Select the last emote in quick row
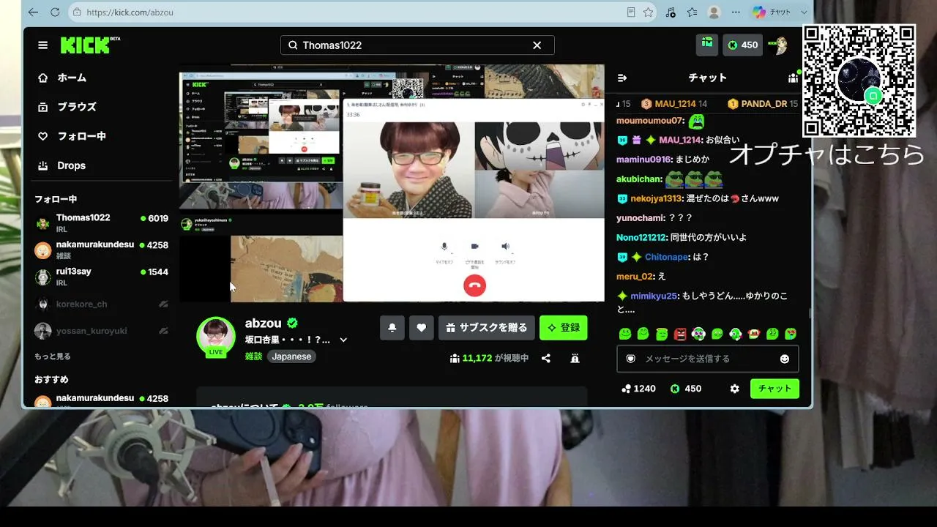The width and height of the screenshot is (937, 527). [791, 334]
